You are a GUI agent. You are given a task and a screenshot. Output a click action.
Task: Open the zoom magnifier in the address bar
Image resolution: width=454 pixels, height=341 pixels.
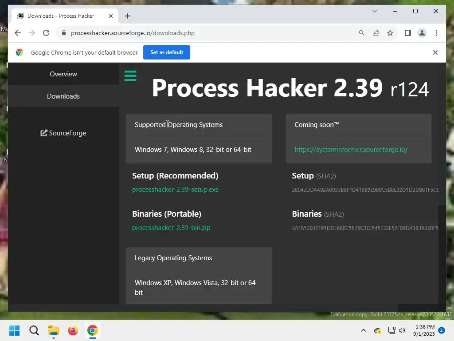coord(362,33)
